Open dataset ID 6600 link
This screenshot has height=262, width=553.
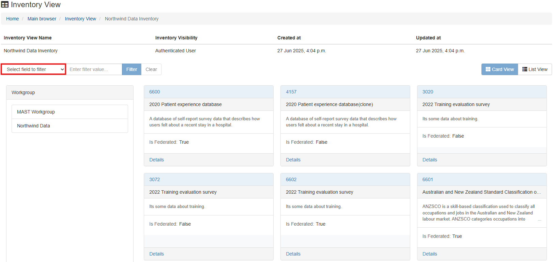tap(154, 92)
